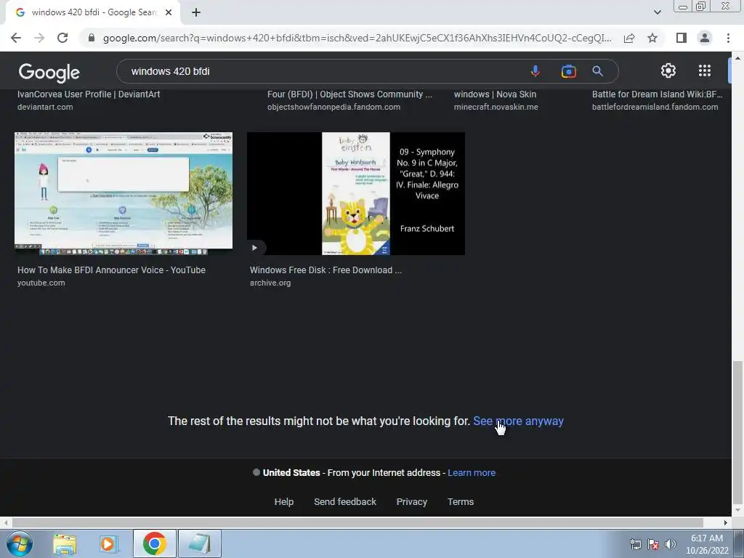Click the 'Learn more' location link
The image size is (744, 558).
pyautogui.click(x=472, y=472)
